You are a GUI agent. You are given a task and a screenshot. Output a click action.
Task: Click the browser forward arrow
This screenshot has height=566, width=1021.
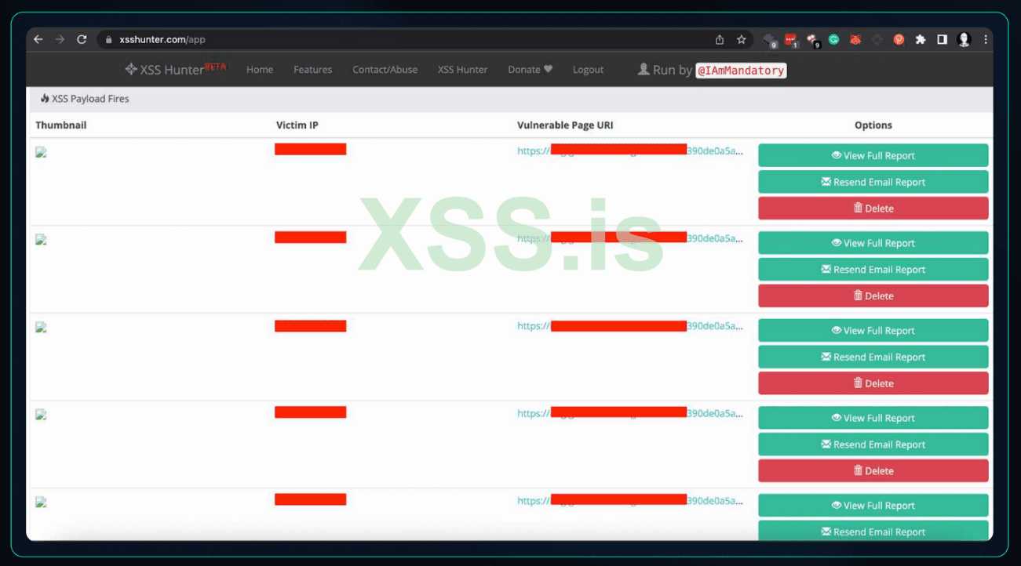tap(60, 39)
